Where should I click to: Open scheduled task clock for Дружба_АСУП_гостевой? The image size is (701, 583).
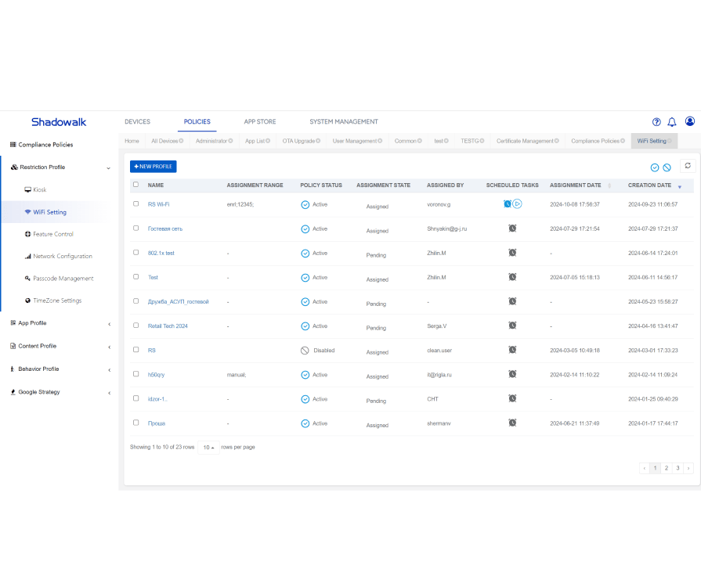coord(512,301)
